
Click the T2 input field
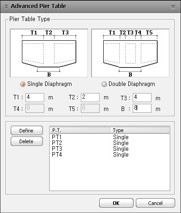[90, 98]
